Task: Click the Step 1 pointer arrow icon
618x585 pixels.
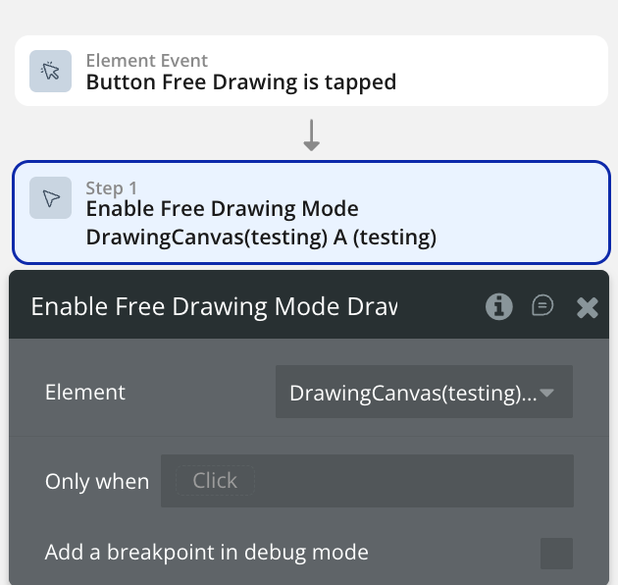Action: (x=50, y=198)
